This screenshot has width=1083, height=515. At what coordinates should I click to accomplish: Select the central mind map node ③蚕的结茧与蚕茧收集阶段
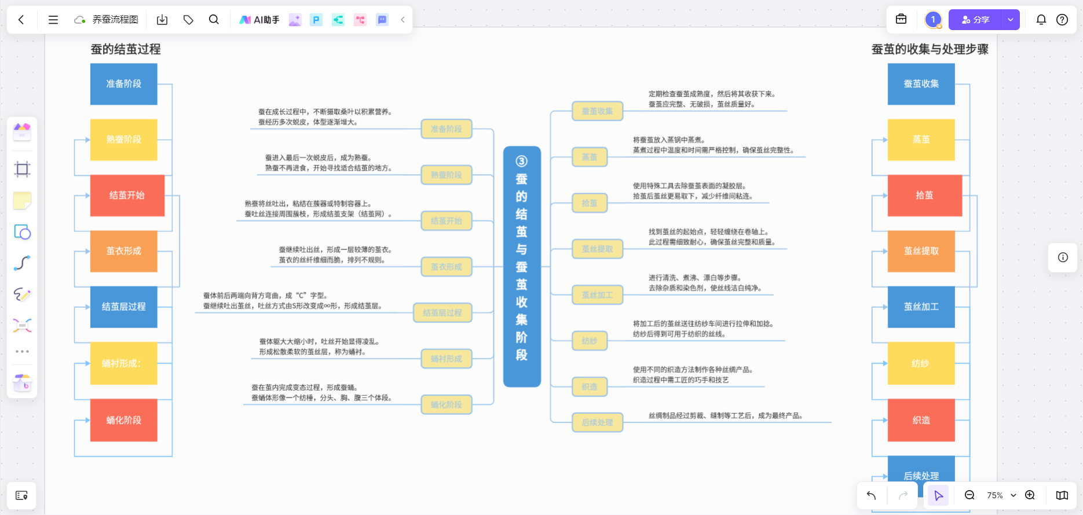coord(522,267)
